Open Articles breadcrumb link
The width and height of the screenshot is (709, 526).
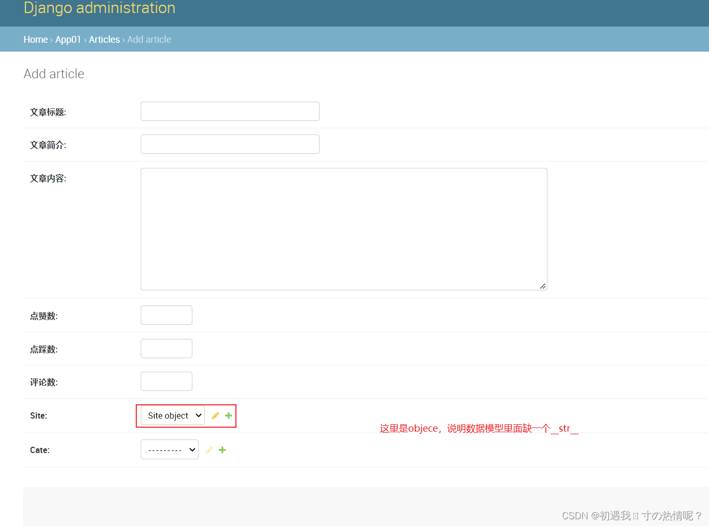(x=104, y=40)
